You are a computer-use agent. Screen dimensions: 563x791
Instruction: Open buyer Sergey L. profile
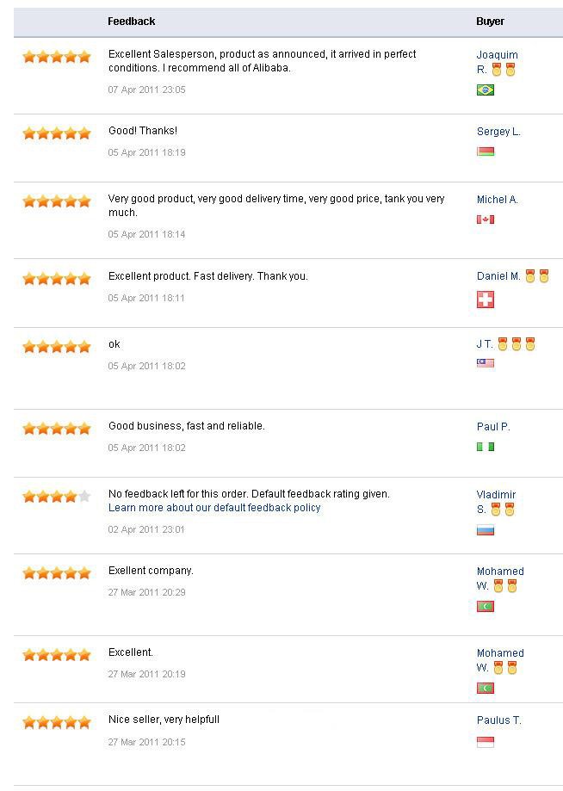498,132
